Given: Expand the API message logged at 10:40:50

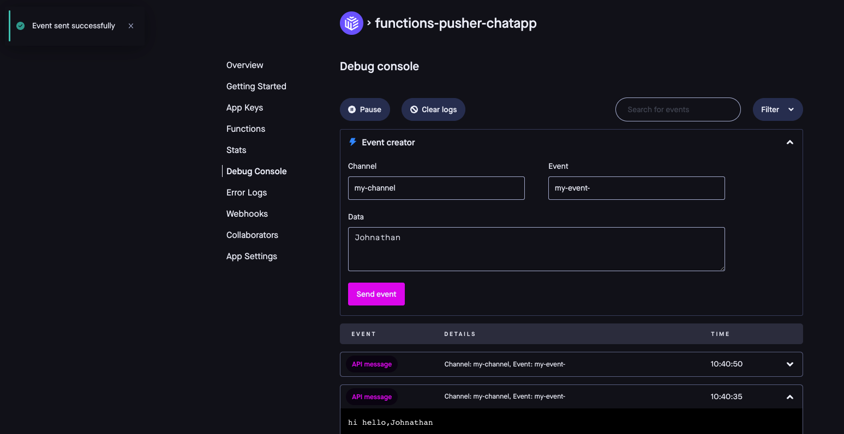Looking at the screenshot, I should (789, 364).
